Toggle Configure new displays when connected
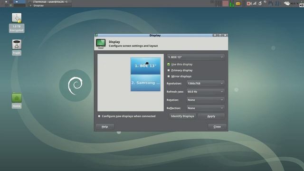 99,116
